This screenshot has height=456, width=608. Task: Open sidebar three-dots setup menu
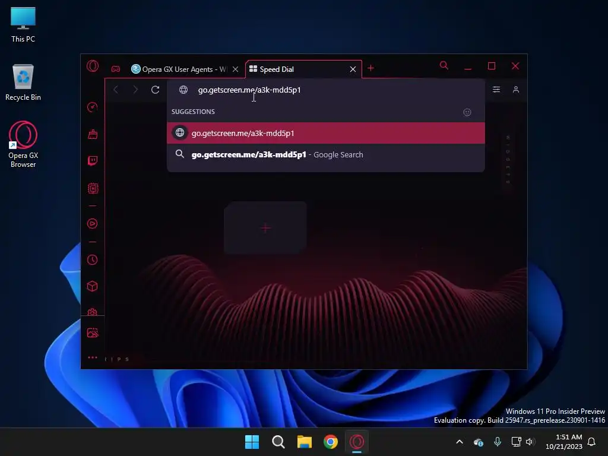coord(93,357)
